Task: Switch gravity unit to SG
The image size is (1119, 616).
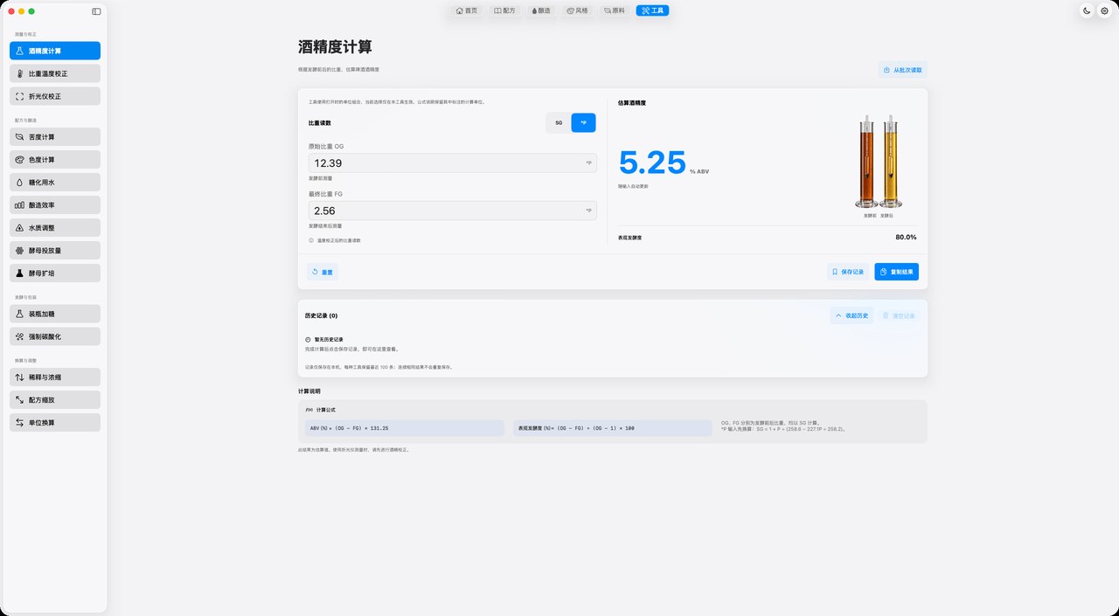Action: [559, 123]
